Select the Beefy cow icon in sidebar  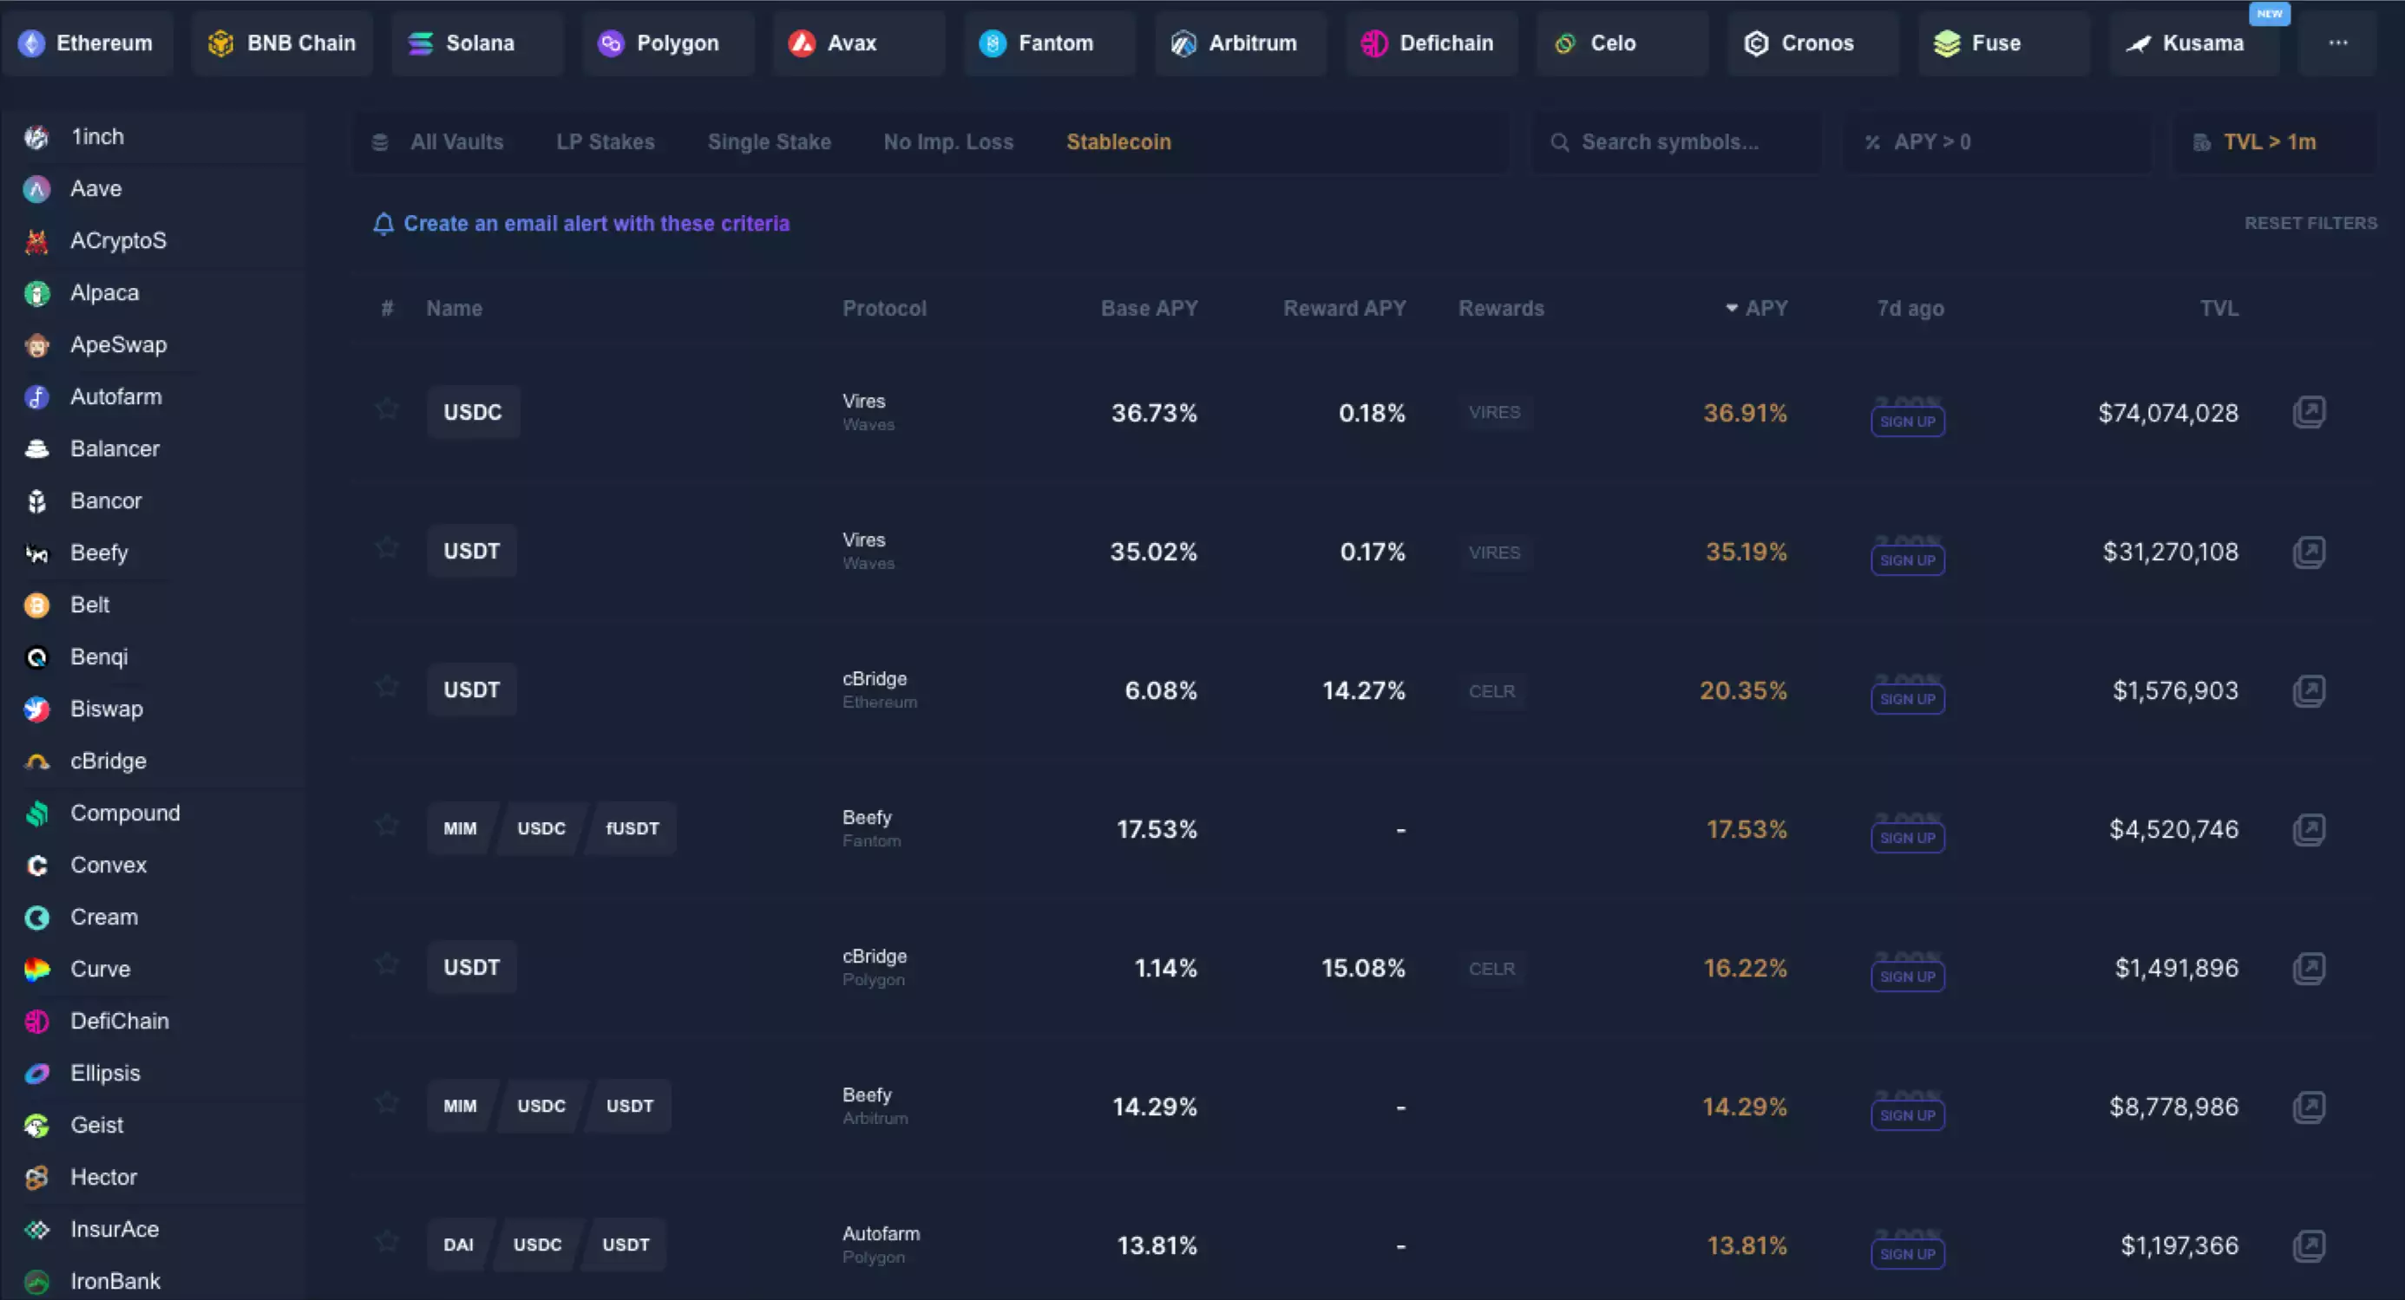[x=37, y=553]
